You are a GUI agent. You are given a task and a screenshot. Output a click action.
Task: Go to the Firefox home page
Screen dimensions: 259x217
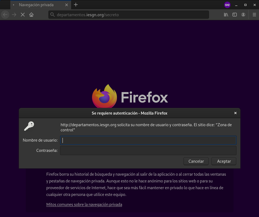pyautogui.click(x=31, y=15)
